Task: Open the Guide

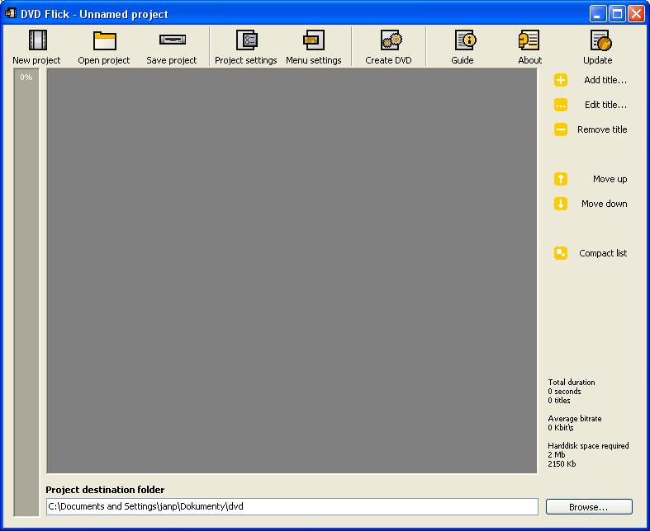Action: click(463, 46)
